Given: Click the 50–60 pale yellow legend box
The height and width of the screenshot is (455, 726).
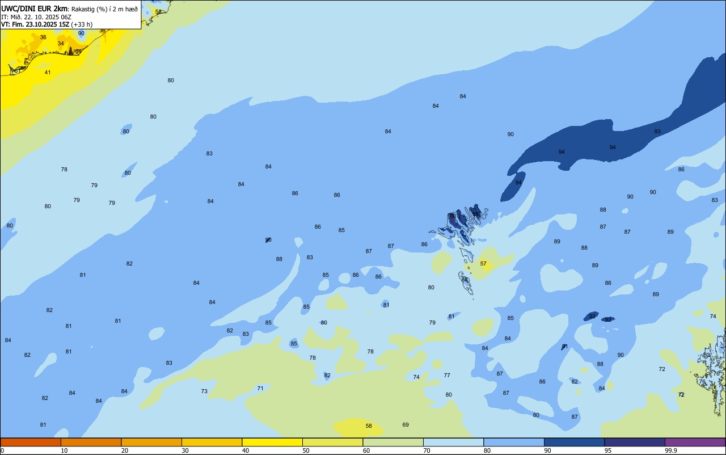Looking at the screenshot, I should point(332,442).
